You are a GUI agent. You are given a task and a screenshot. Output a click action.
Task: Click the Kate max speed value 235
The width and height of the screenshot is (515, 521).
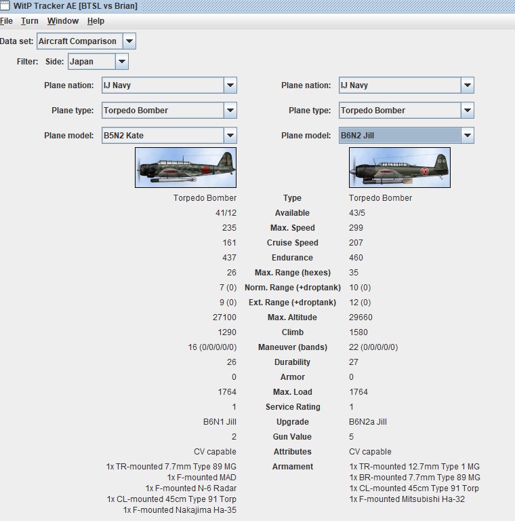pos(229,228)
